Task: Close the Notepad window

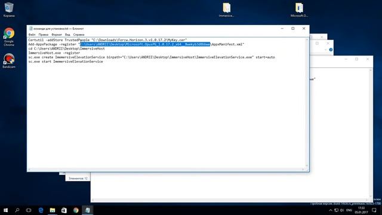Action: [304, 29]
